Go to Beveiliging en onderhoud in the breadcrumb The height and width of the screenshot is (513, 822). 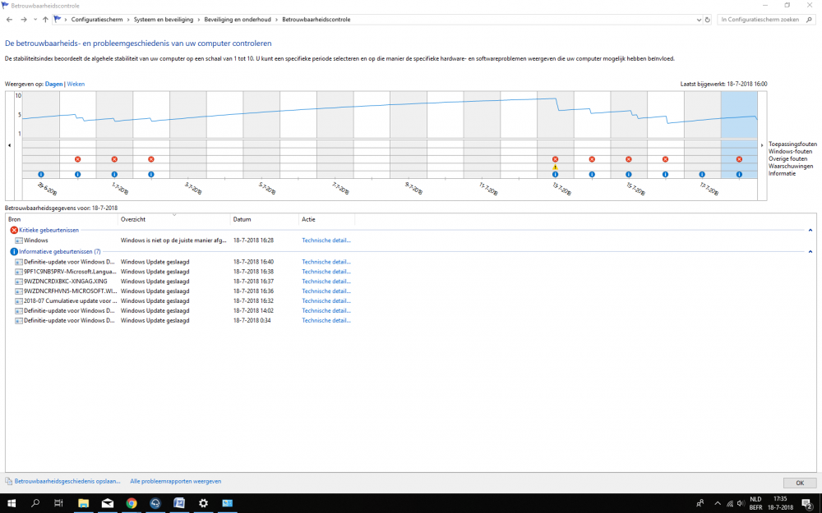pyautogui.click(x=238, y=20)
